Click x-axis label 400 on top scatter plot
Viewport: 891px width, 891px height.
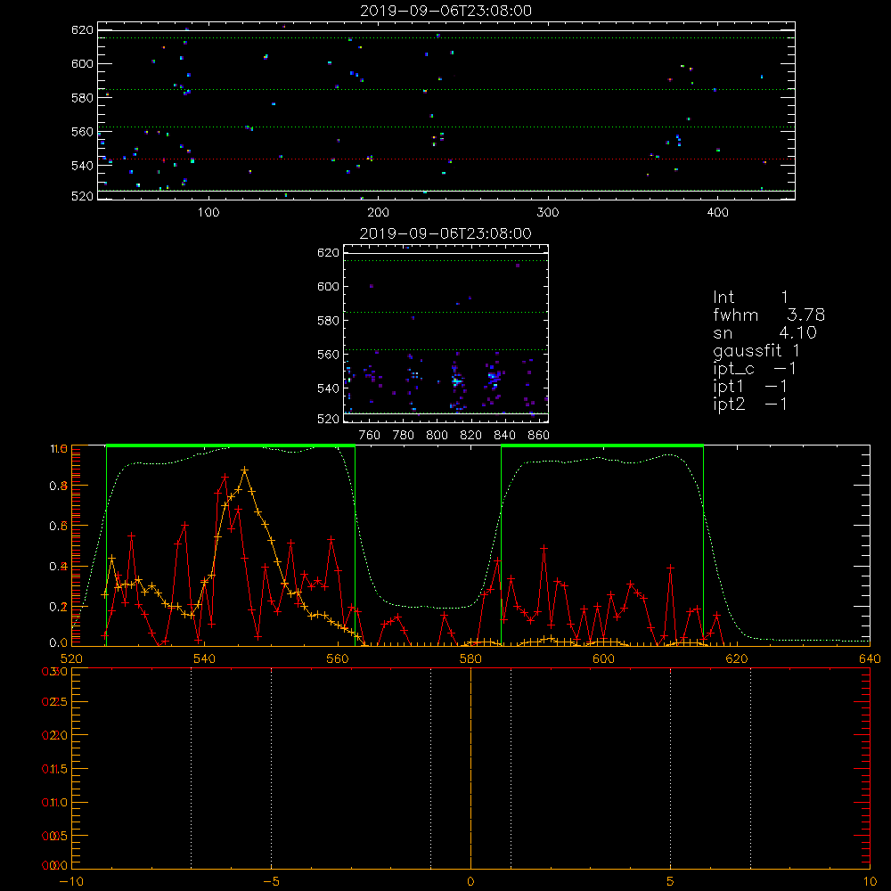tap(717, 213)
